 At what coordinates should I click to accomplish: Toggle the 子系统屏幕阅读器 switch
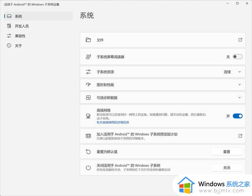pyautogui.click(x=237, y=57)
